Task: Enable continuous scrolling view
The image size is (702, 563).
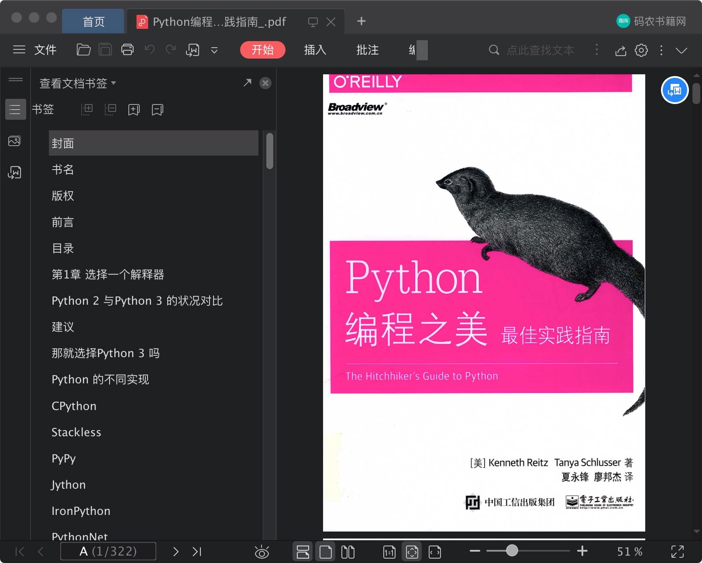Action: click(x=303, y=552)
